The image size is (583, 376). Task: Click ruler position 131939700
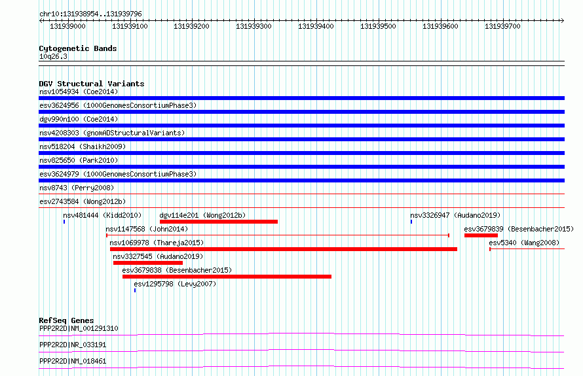[502, 26]
